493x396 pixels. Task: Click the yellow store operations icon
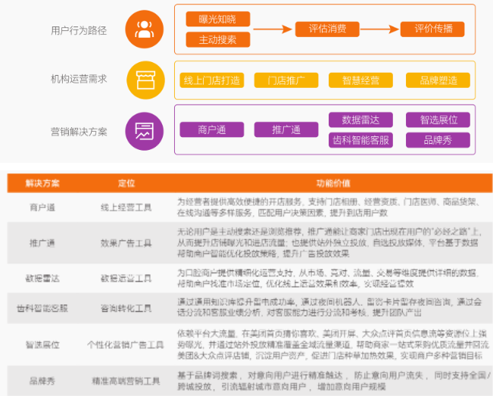pos(143,79)
